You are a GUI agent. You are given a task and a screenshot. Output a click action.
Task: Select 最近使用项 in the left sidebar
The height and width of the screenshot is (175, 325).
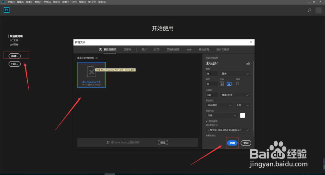tap(16, 36)
